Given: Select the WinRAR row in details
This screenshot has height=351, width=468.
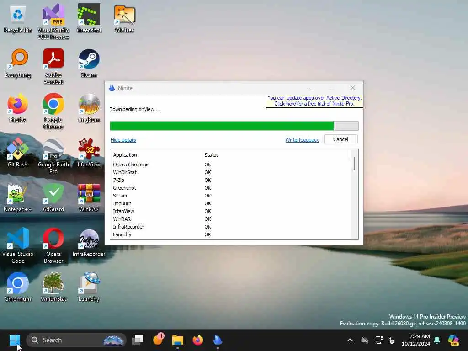Looking at the screenshot, I should (x=230, y=219).
